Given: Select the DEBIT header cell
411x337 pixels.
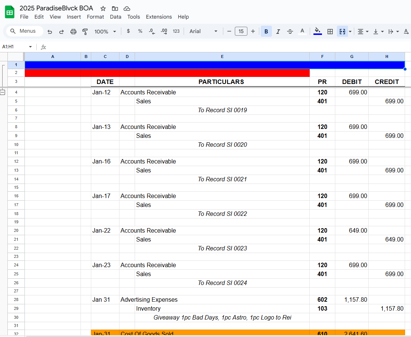Looking at the screenshot, I should click(352, 82).
